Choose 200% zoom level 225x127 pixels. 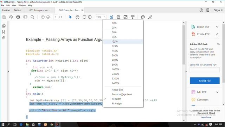(x=123, y=55)
